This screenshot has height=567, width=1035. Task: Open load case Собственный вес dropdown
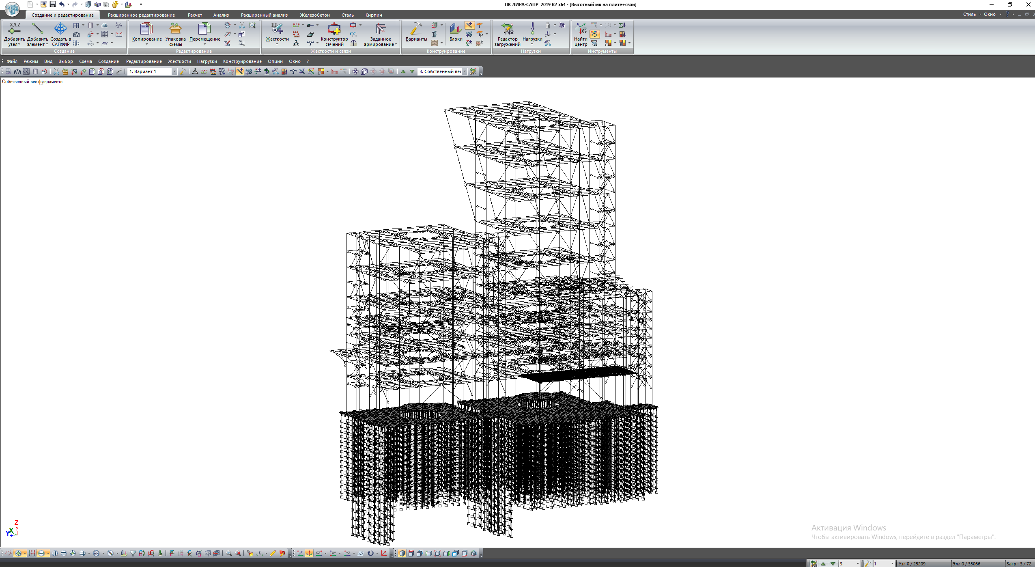pyautogui.click(x=465, y=72)
